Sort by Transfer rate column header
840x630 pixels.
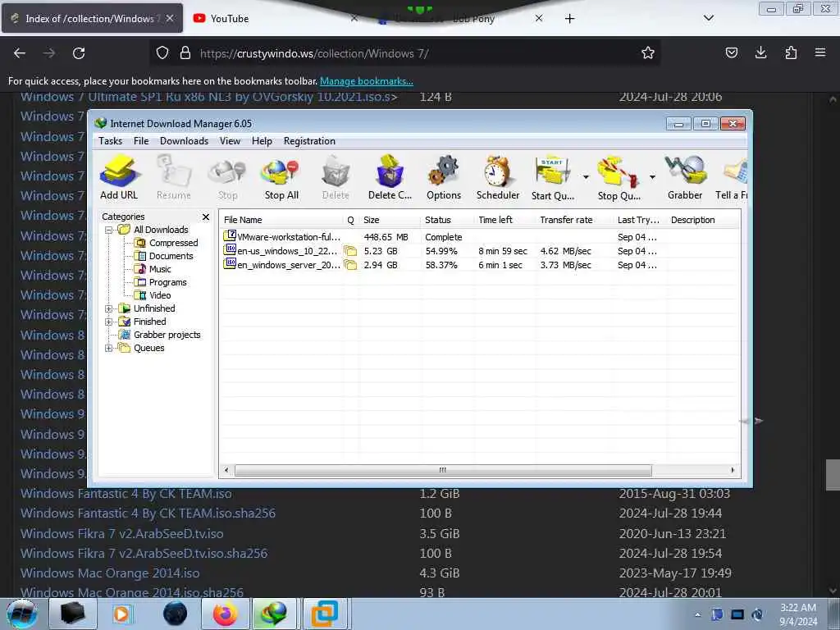pos(573,220)
